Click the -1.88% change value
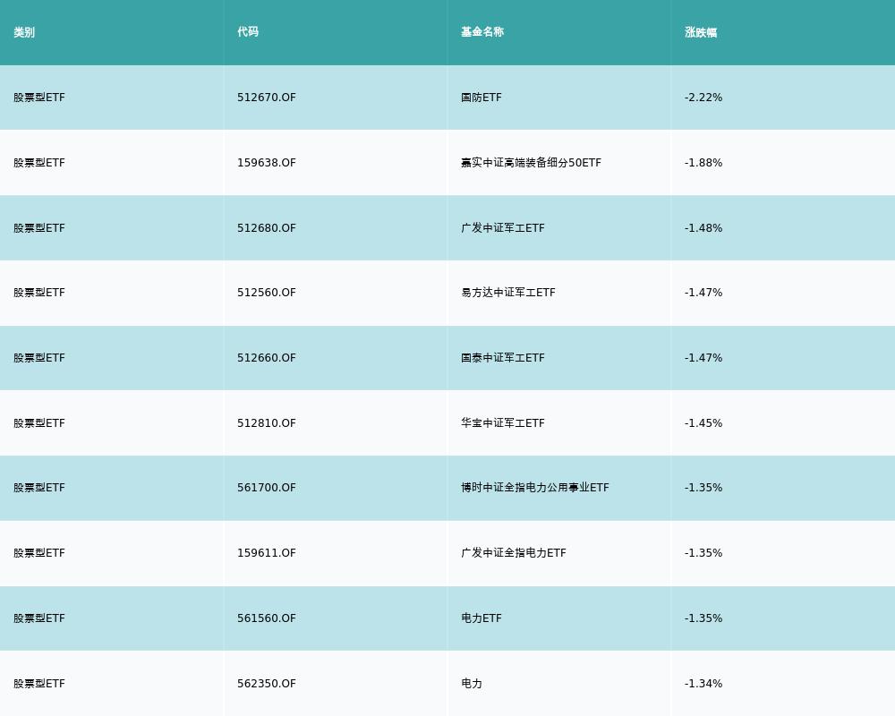Image resolution: width=895 pixels, height=716 pixels. pos(703,163)
